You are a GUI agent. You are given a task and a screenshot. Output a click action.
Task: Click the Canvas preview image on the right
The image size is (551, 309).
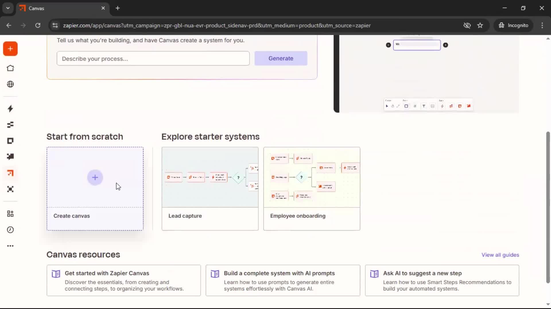pos(426,74)
